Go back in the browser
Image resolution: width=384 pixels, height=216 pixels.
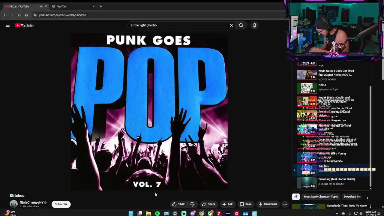coord(5,15)
